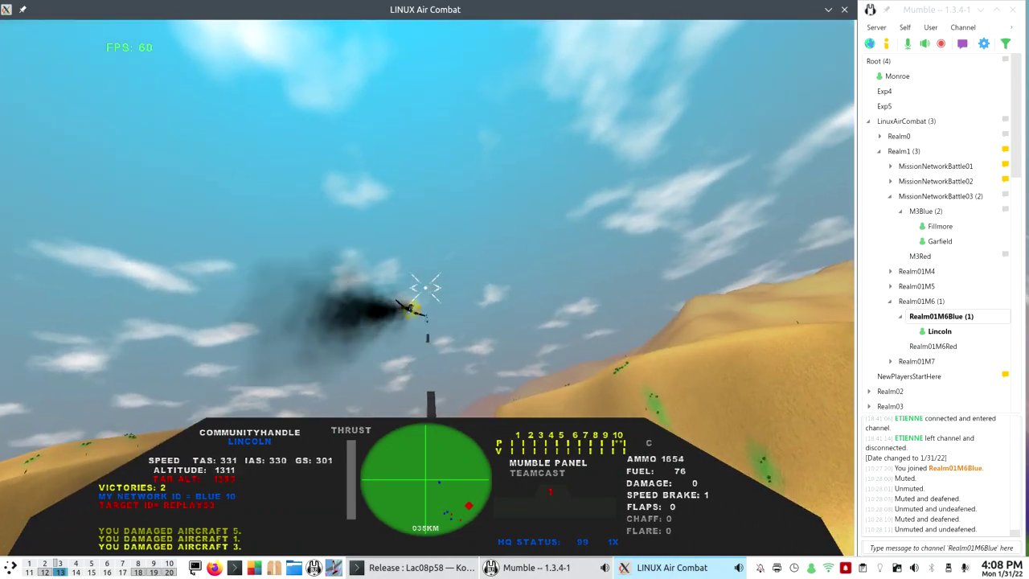Click the green channel filter funnel icon
Image resolution: width=1029 pixels, height=579 pixels.
(x=1005, y=43)
